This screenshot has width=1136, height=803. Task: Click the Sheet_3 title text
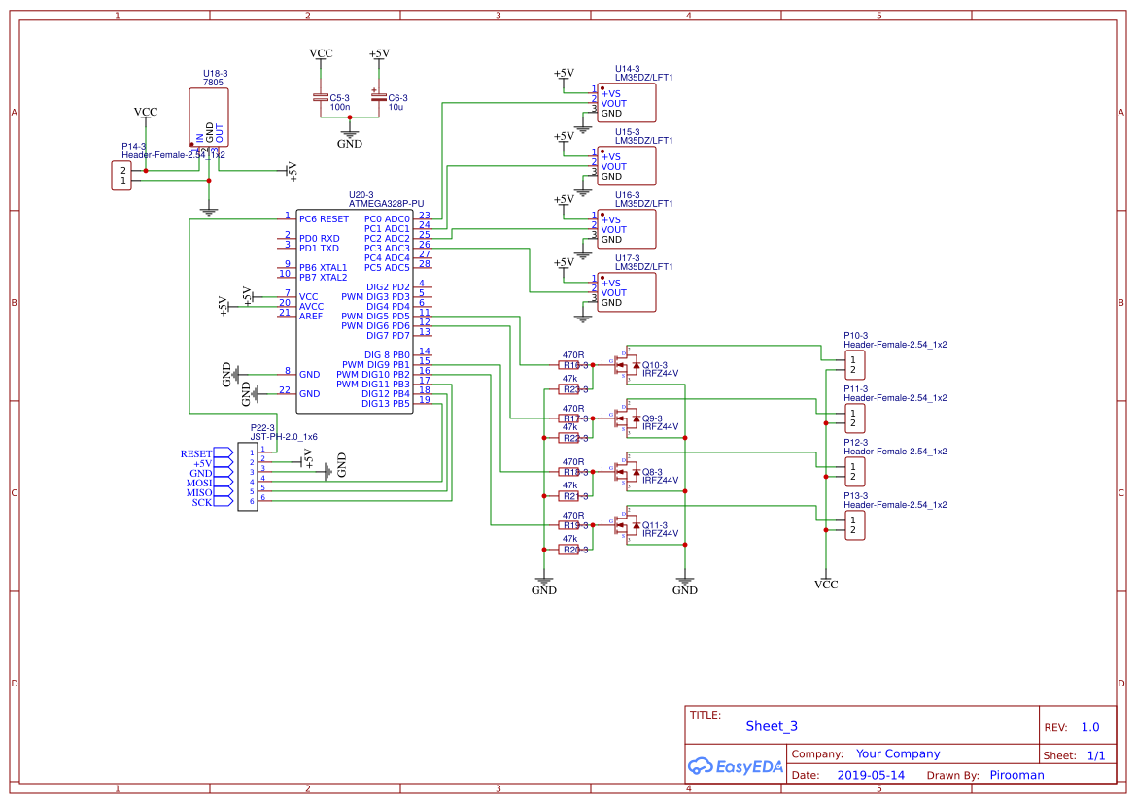click(x=771, y=725)
